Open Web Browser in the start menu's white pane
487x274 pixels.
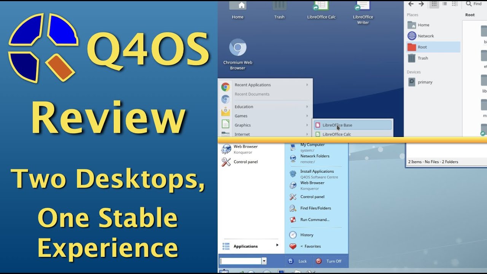tap(251, 149)
